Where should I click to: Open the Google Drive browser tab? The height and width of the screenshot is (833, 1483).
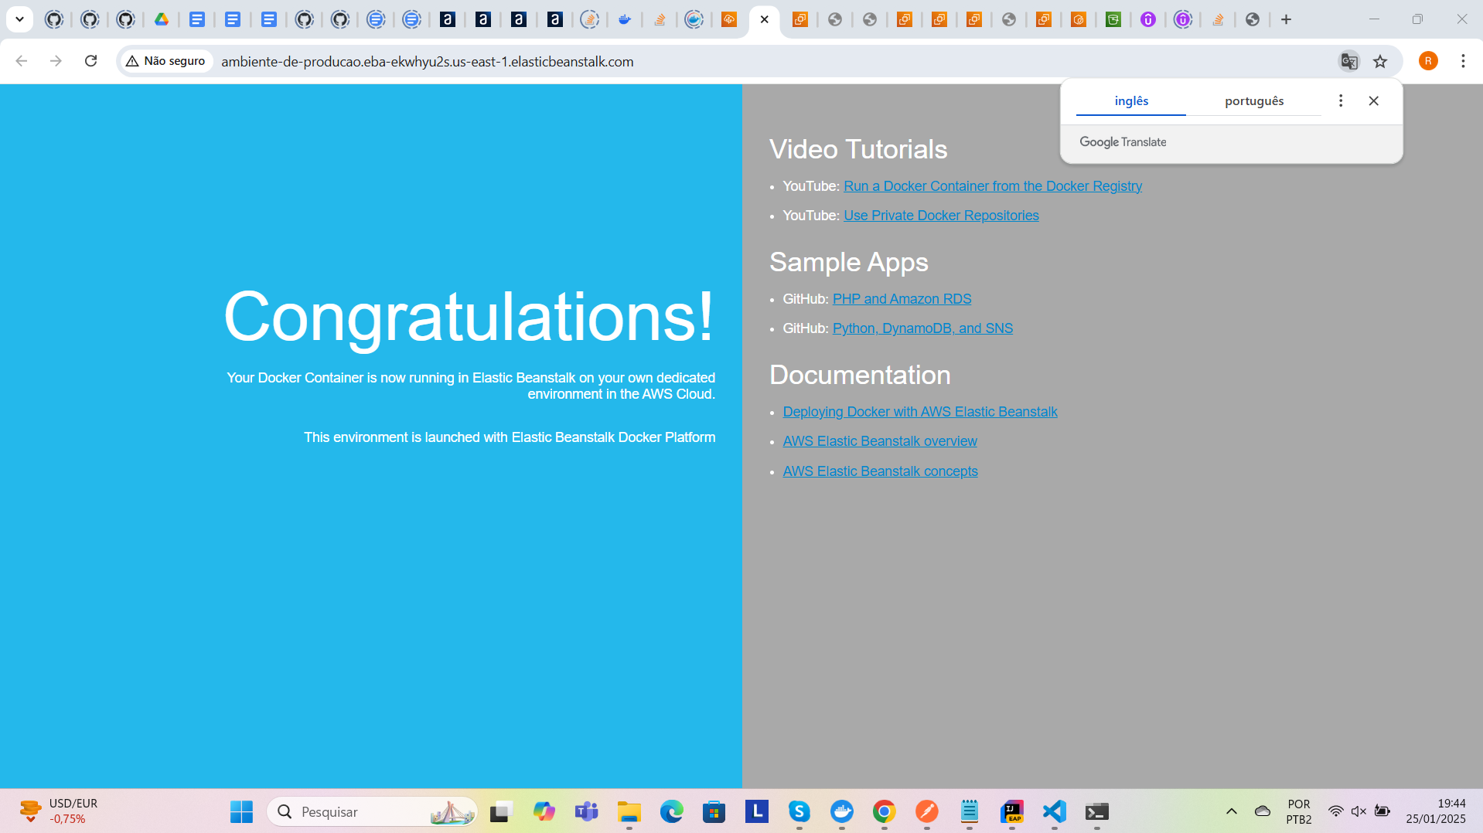tap(162, 19)
